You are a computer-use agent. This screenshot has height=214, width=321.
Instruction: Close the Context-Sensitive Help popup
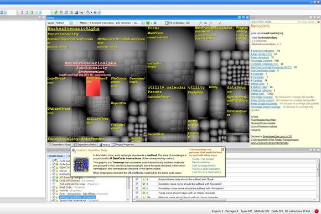coord(222,149)
